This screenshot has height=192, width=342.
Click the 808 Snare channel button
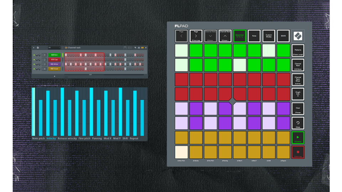point(54,69)
